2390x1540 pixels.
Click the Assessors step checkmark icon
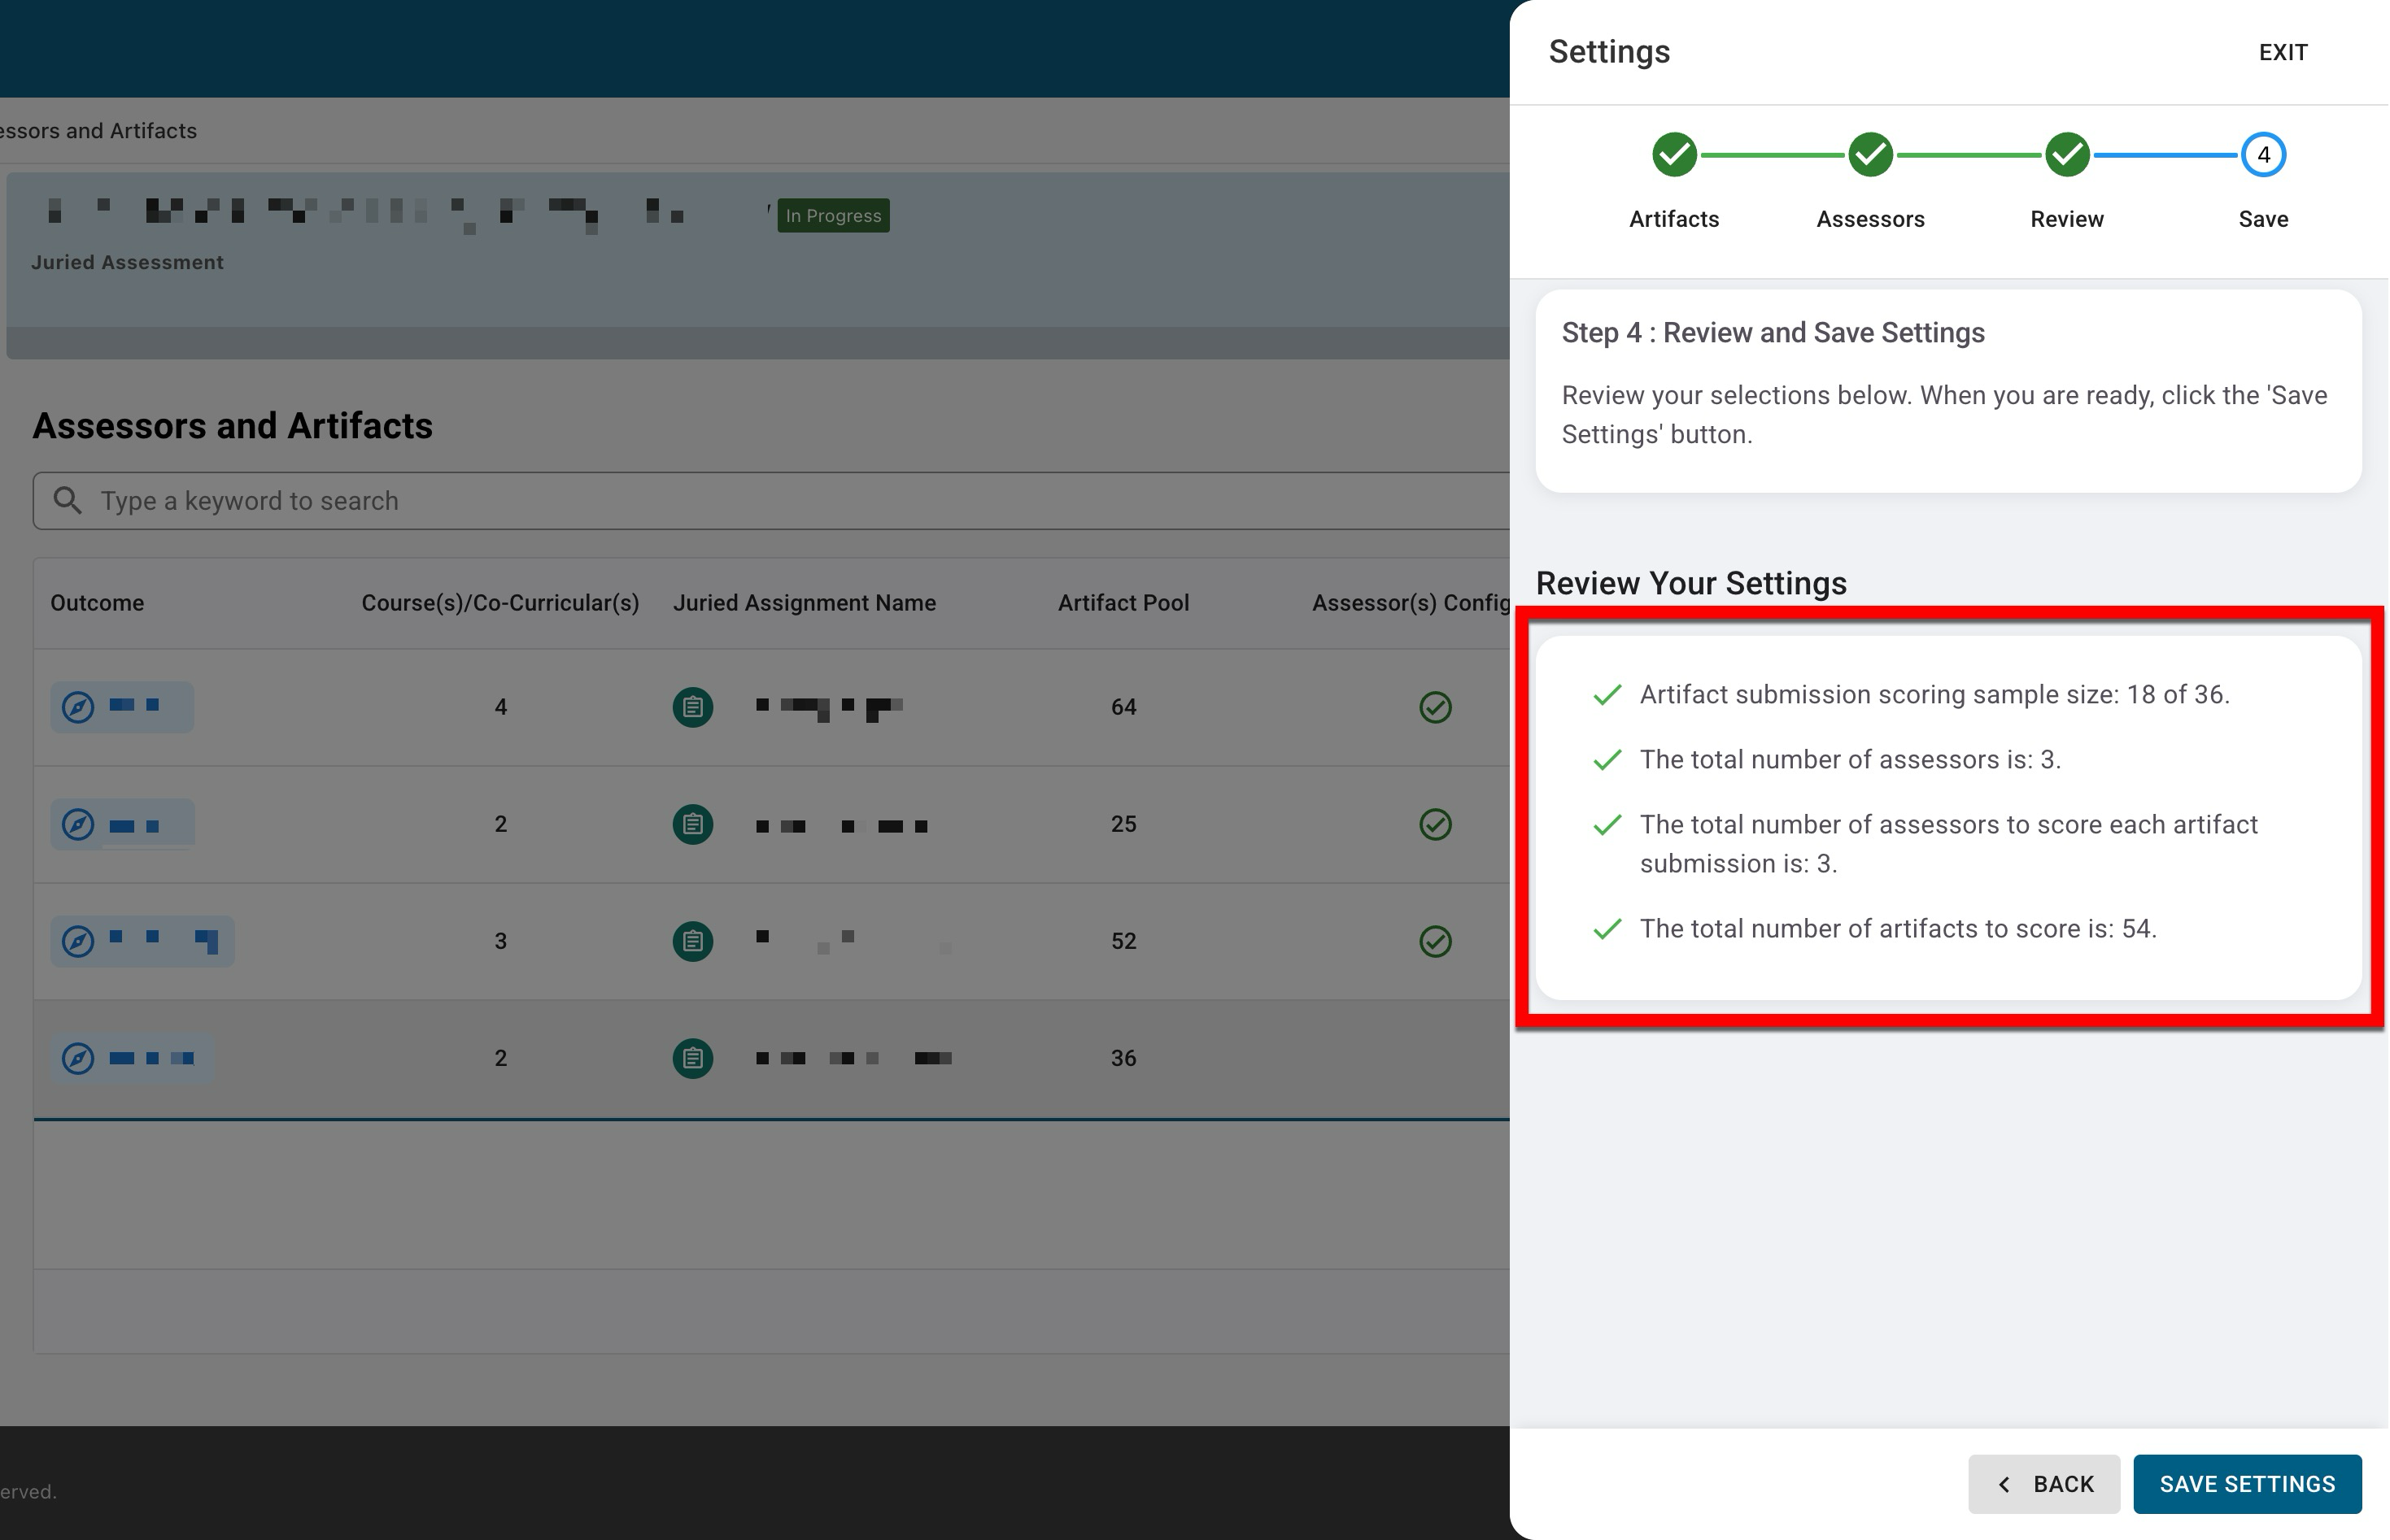[x=1870, y=155]
